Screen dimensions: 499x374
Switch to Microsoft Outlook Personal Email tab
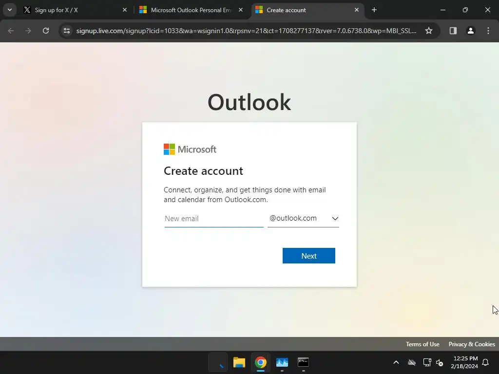pyautogui.click(x=191, y=10)
